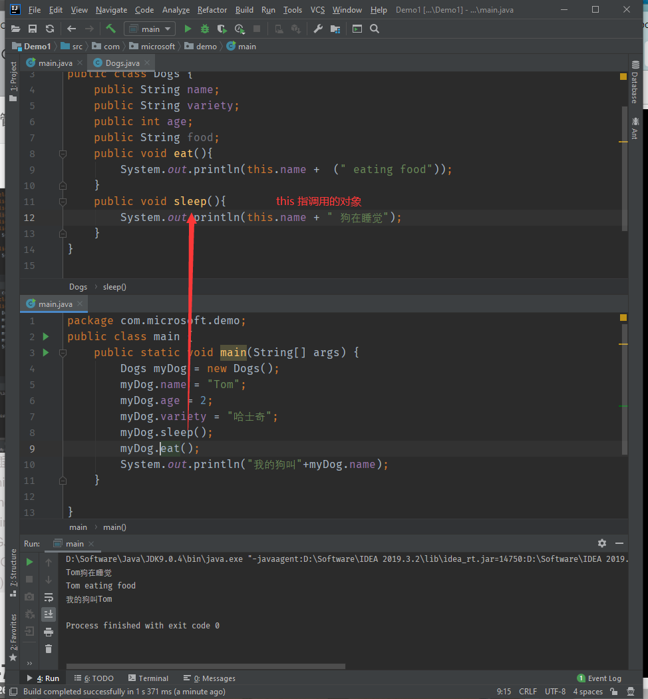Open Search Everywhere magnifier icon
The height and width of the screenshot is (699, 648).
tap(375, 29)
